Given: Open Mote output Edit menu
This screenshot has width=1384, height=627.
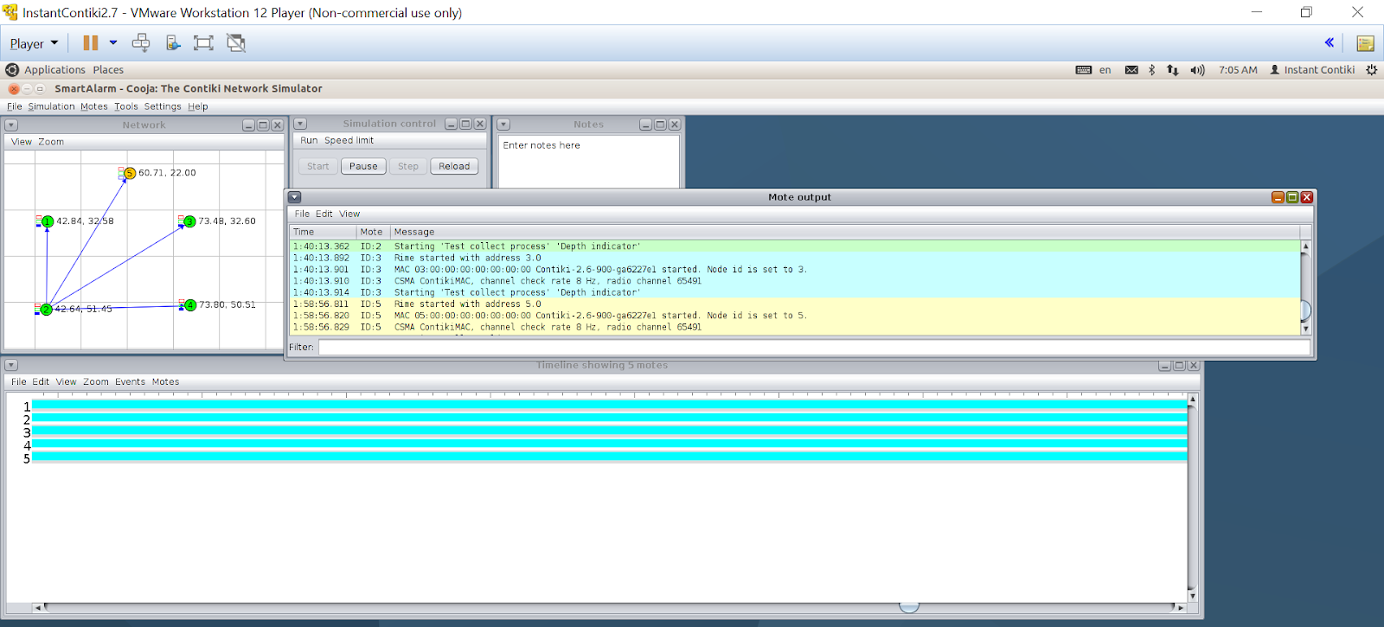Looking at the screenshot, I should click(x=324, y=214).
